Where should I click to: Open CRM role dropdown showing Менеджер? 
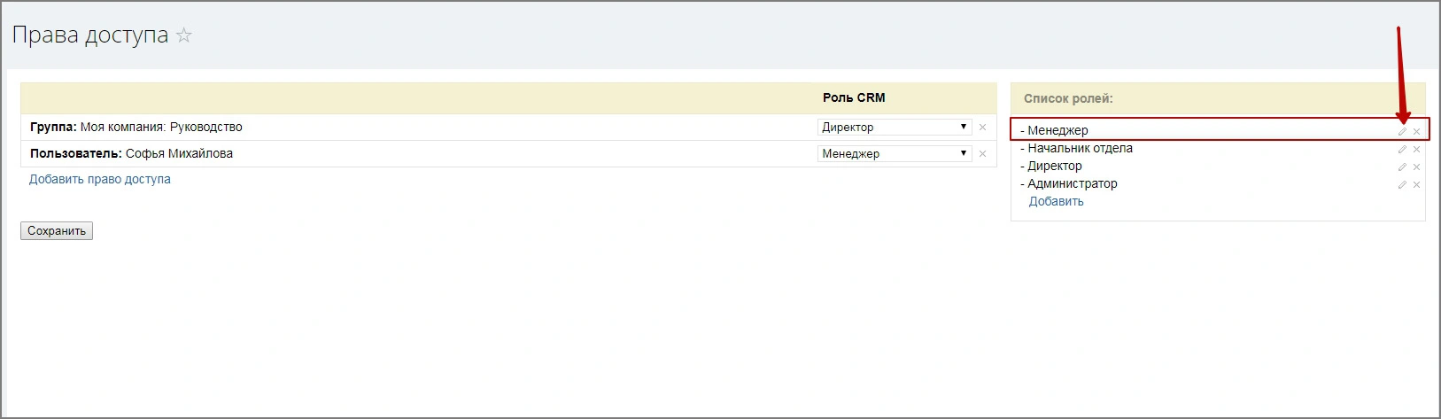point(895,154)
